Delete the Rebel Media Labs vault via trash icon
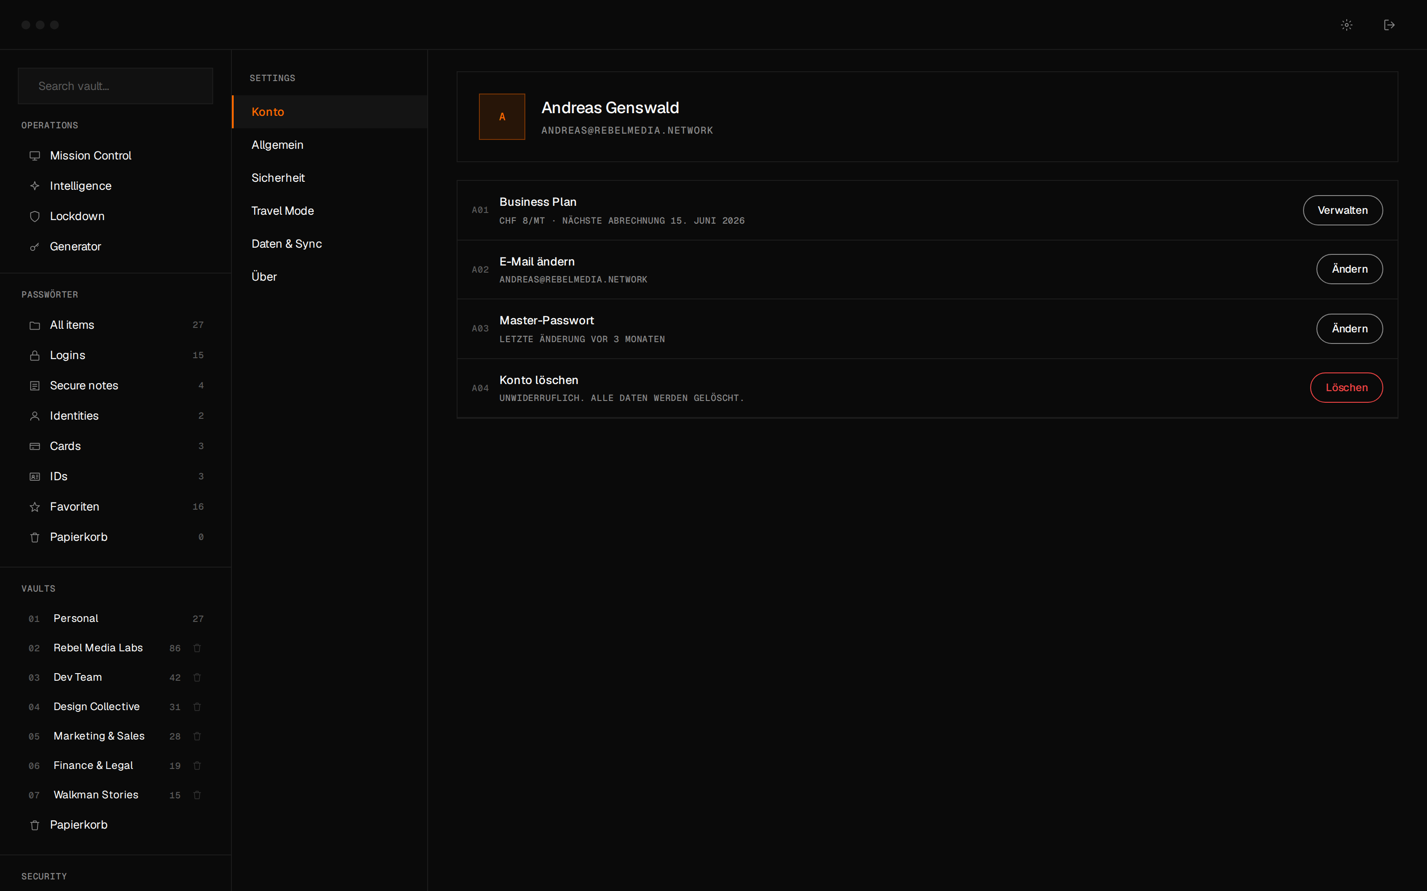The height and width of the screenshot is (891, 1427). click(197, 648)
